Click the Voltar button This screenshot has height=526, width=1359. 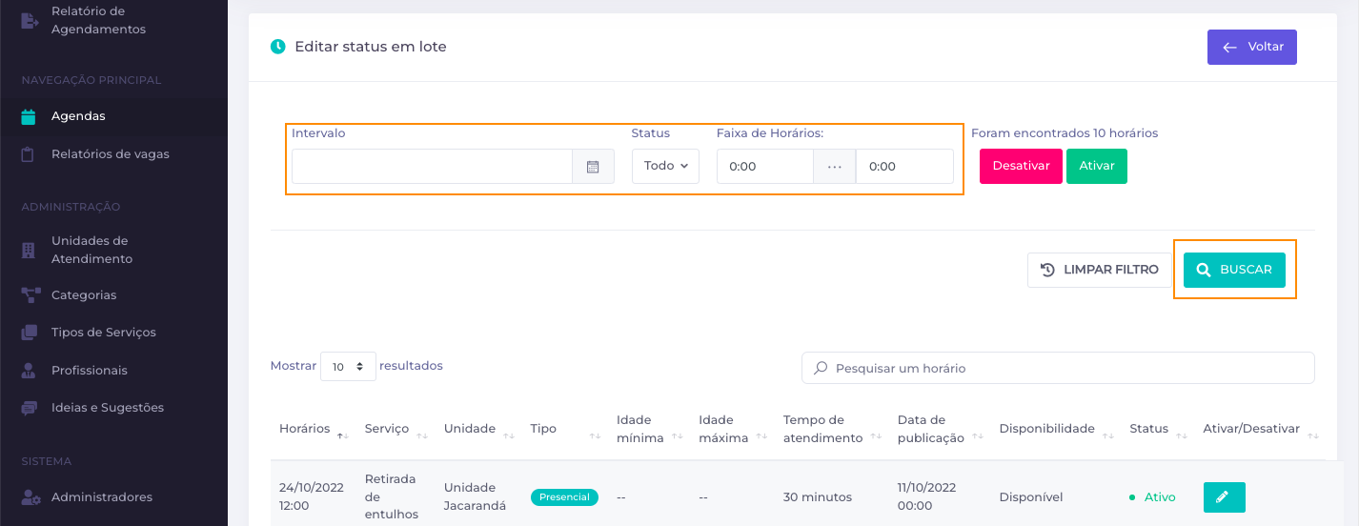click(x=1252, y=47)
